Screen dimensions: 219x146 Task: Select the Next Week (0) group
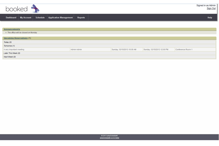(9, 57)
